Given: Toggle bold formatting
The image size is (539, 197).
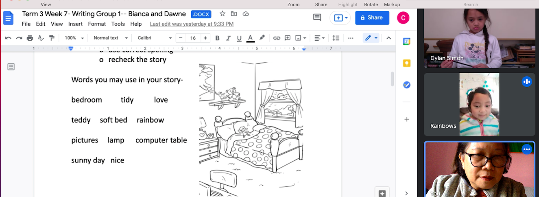Looking at the screenshot, I should point(217,38).
